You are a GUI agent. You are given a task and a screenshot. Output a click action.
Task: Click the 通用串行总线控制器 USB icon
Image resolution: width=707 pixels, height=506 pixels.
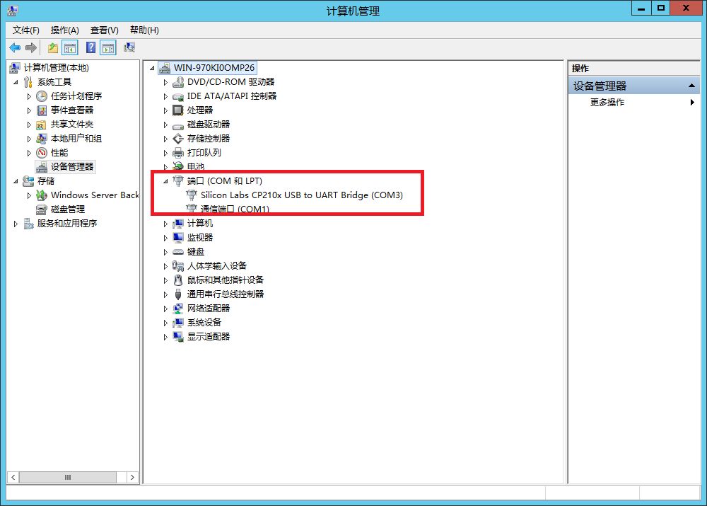click(178, 294)
